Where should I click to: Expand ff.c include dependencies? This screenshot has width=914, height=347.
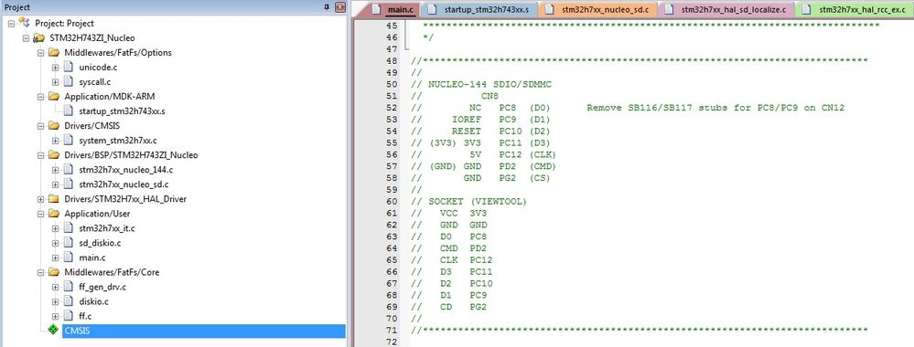pos(56,316)
